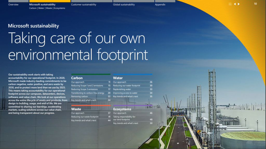This screenshot has width=266, height=149.
Task: Open Waste 'Our approach' page 37
Action: coord(91,113)
